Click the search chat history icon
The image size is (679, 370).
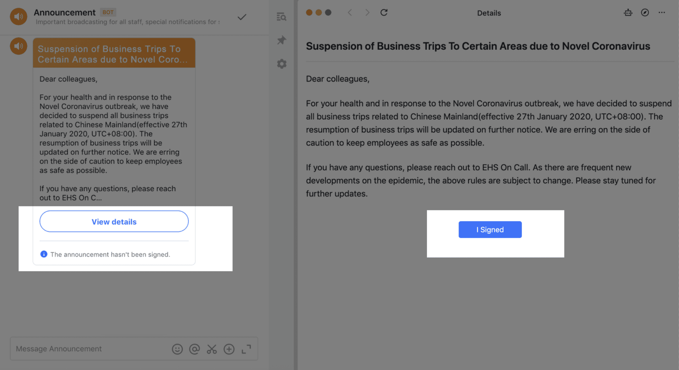pos(281,16)
